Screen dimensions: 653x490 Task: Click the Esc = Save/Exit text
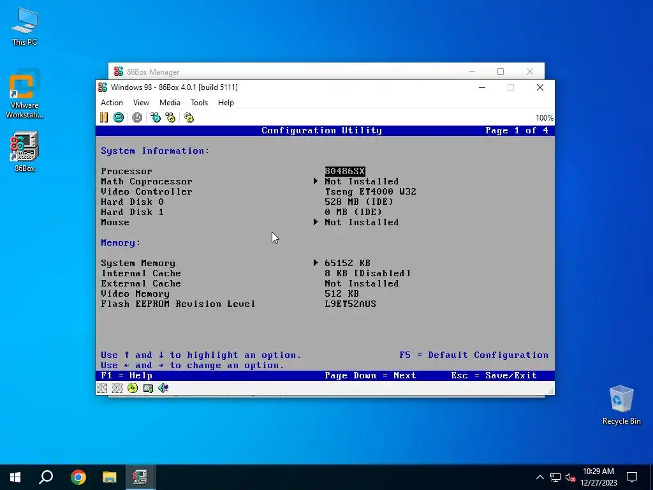494,375
